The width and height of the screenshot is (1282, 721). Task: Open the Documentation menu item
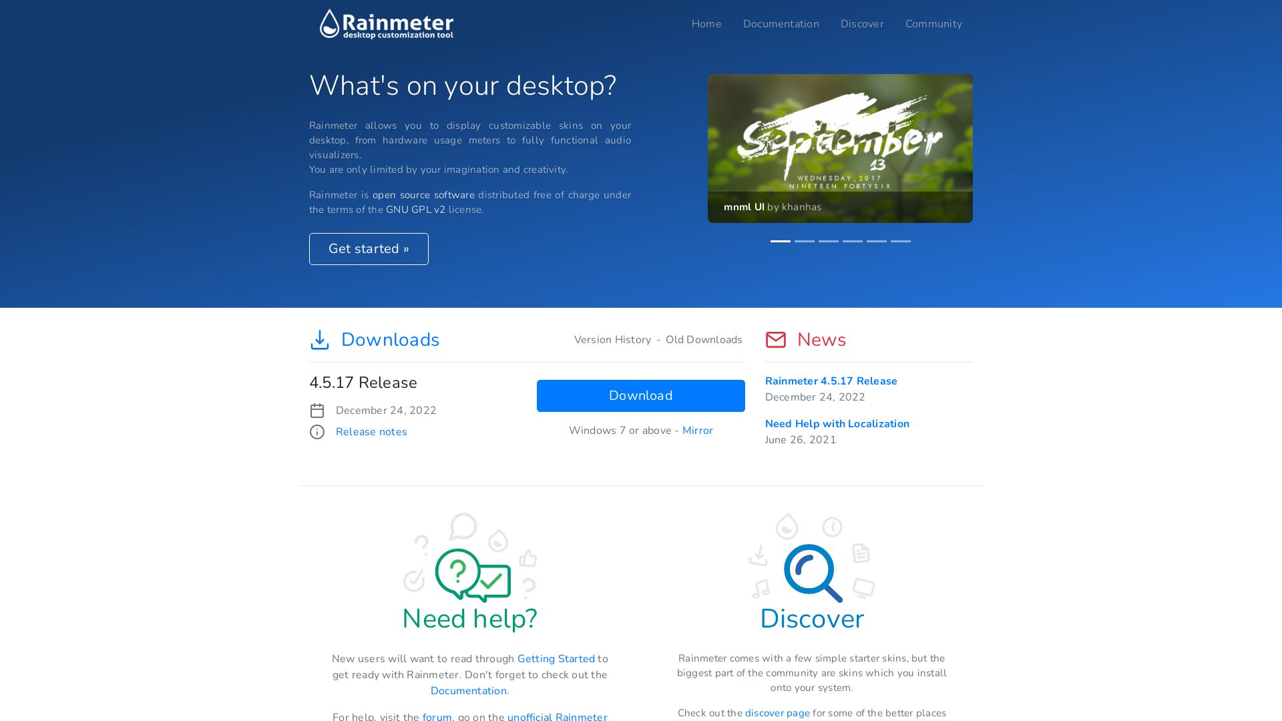[781, 24]
